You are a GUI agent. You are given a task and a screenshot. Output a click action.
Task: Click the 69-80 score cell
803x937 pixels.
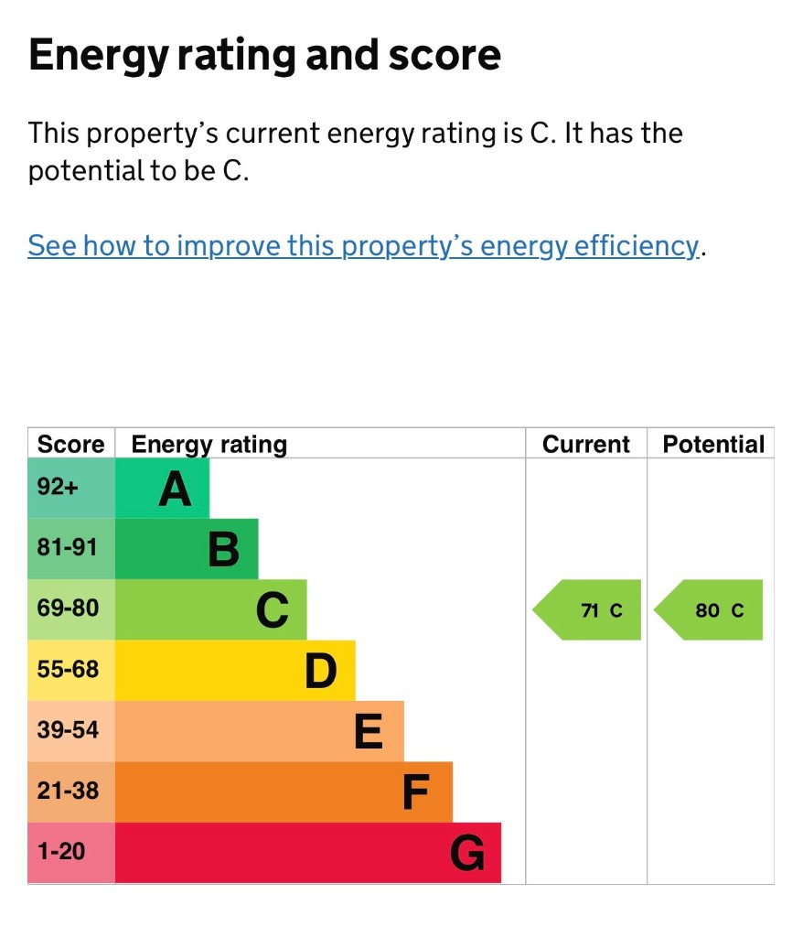click(x=71, y=609)
